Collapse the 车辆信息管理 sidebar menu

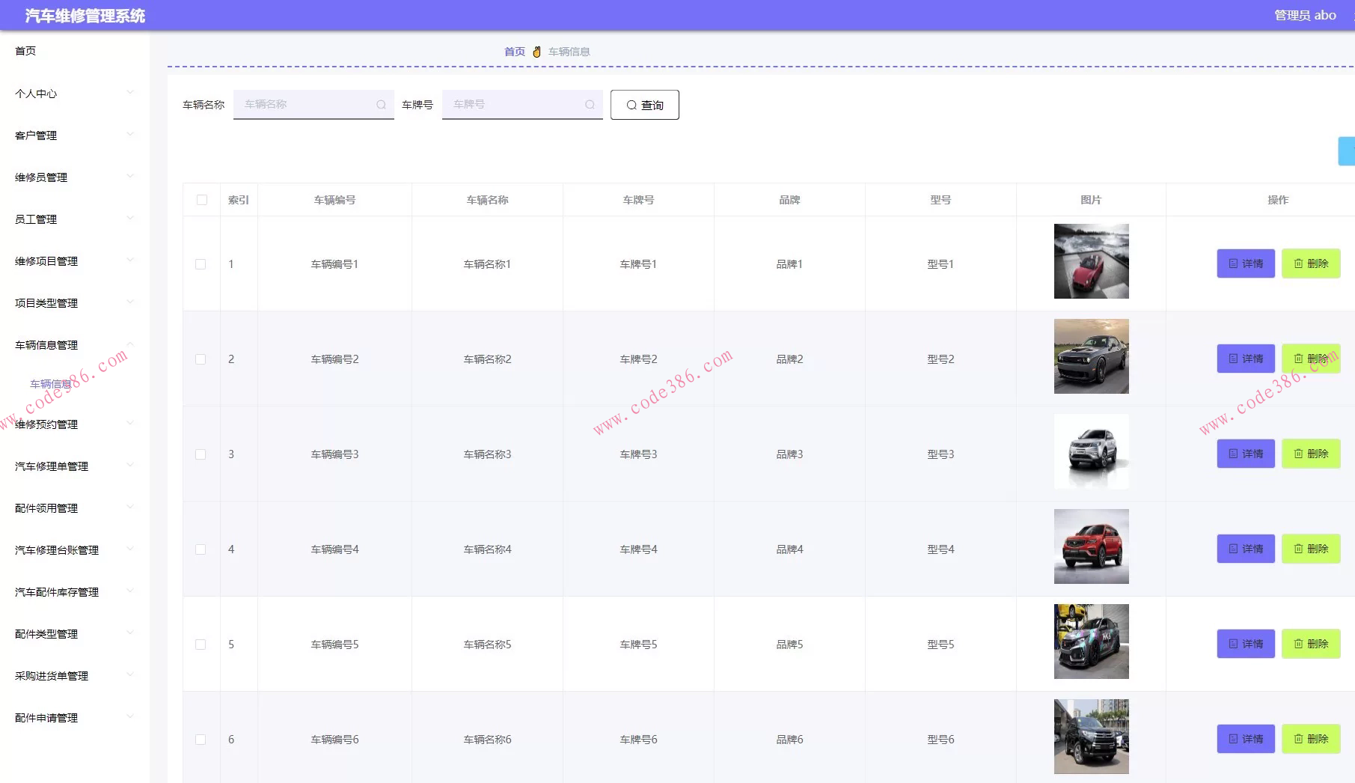pyautogui.click(x=73, y=345)
